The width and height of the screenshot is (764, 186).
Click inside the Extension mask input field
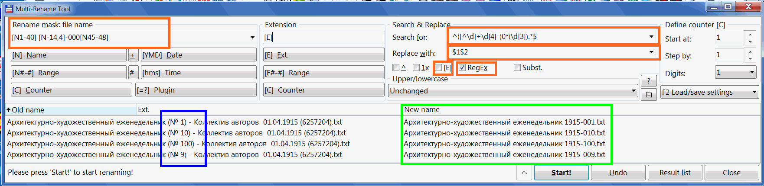(x=323, y=38)
